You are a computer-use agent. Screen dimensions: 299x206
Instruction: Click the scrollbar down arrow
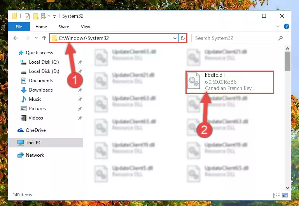click(x=287, y=188)
